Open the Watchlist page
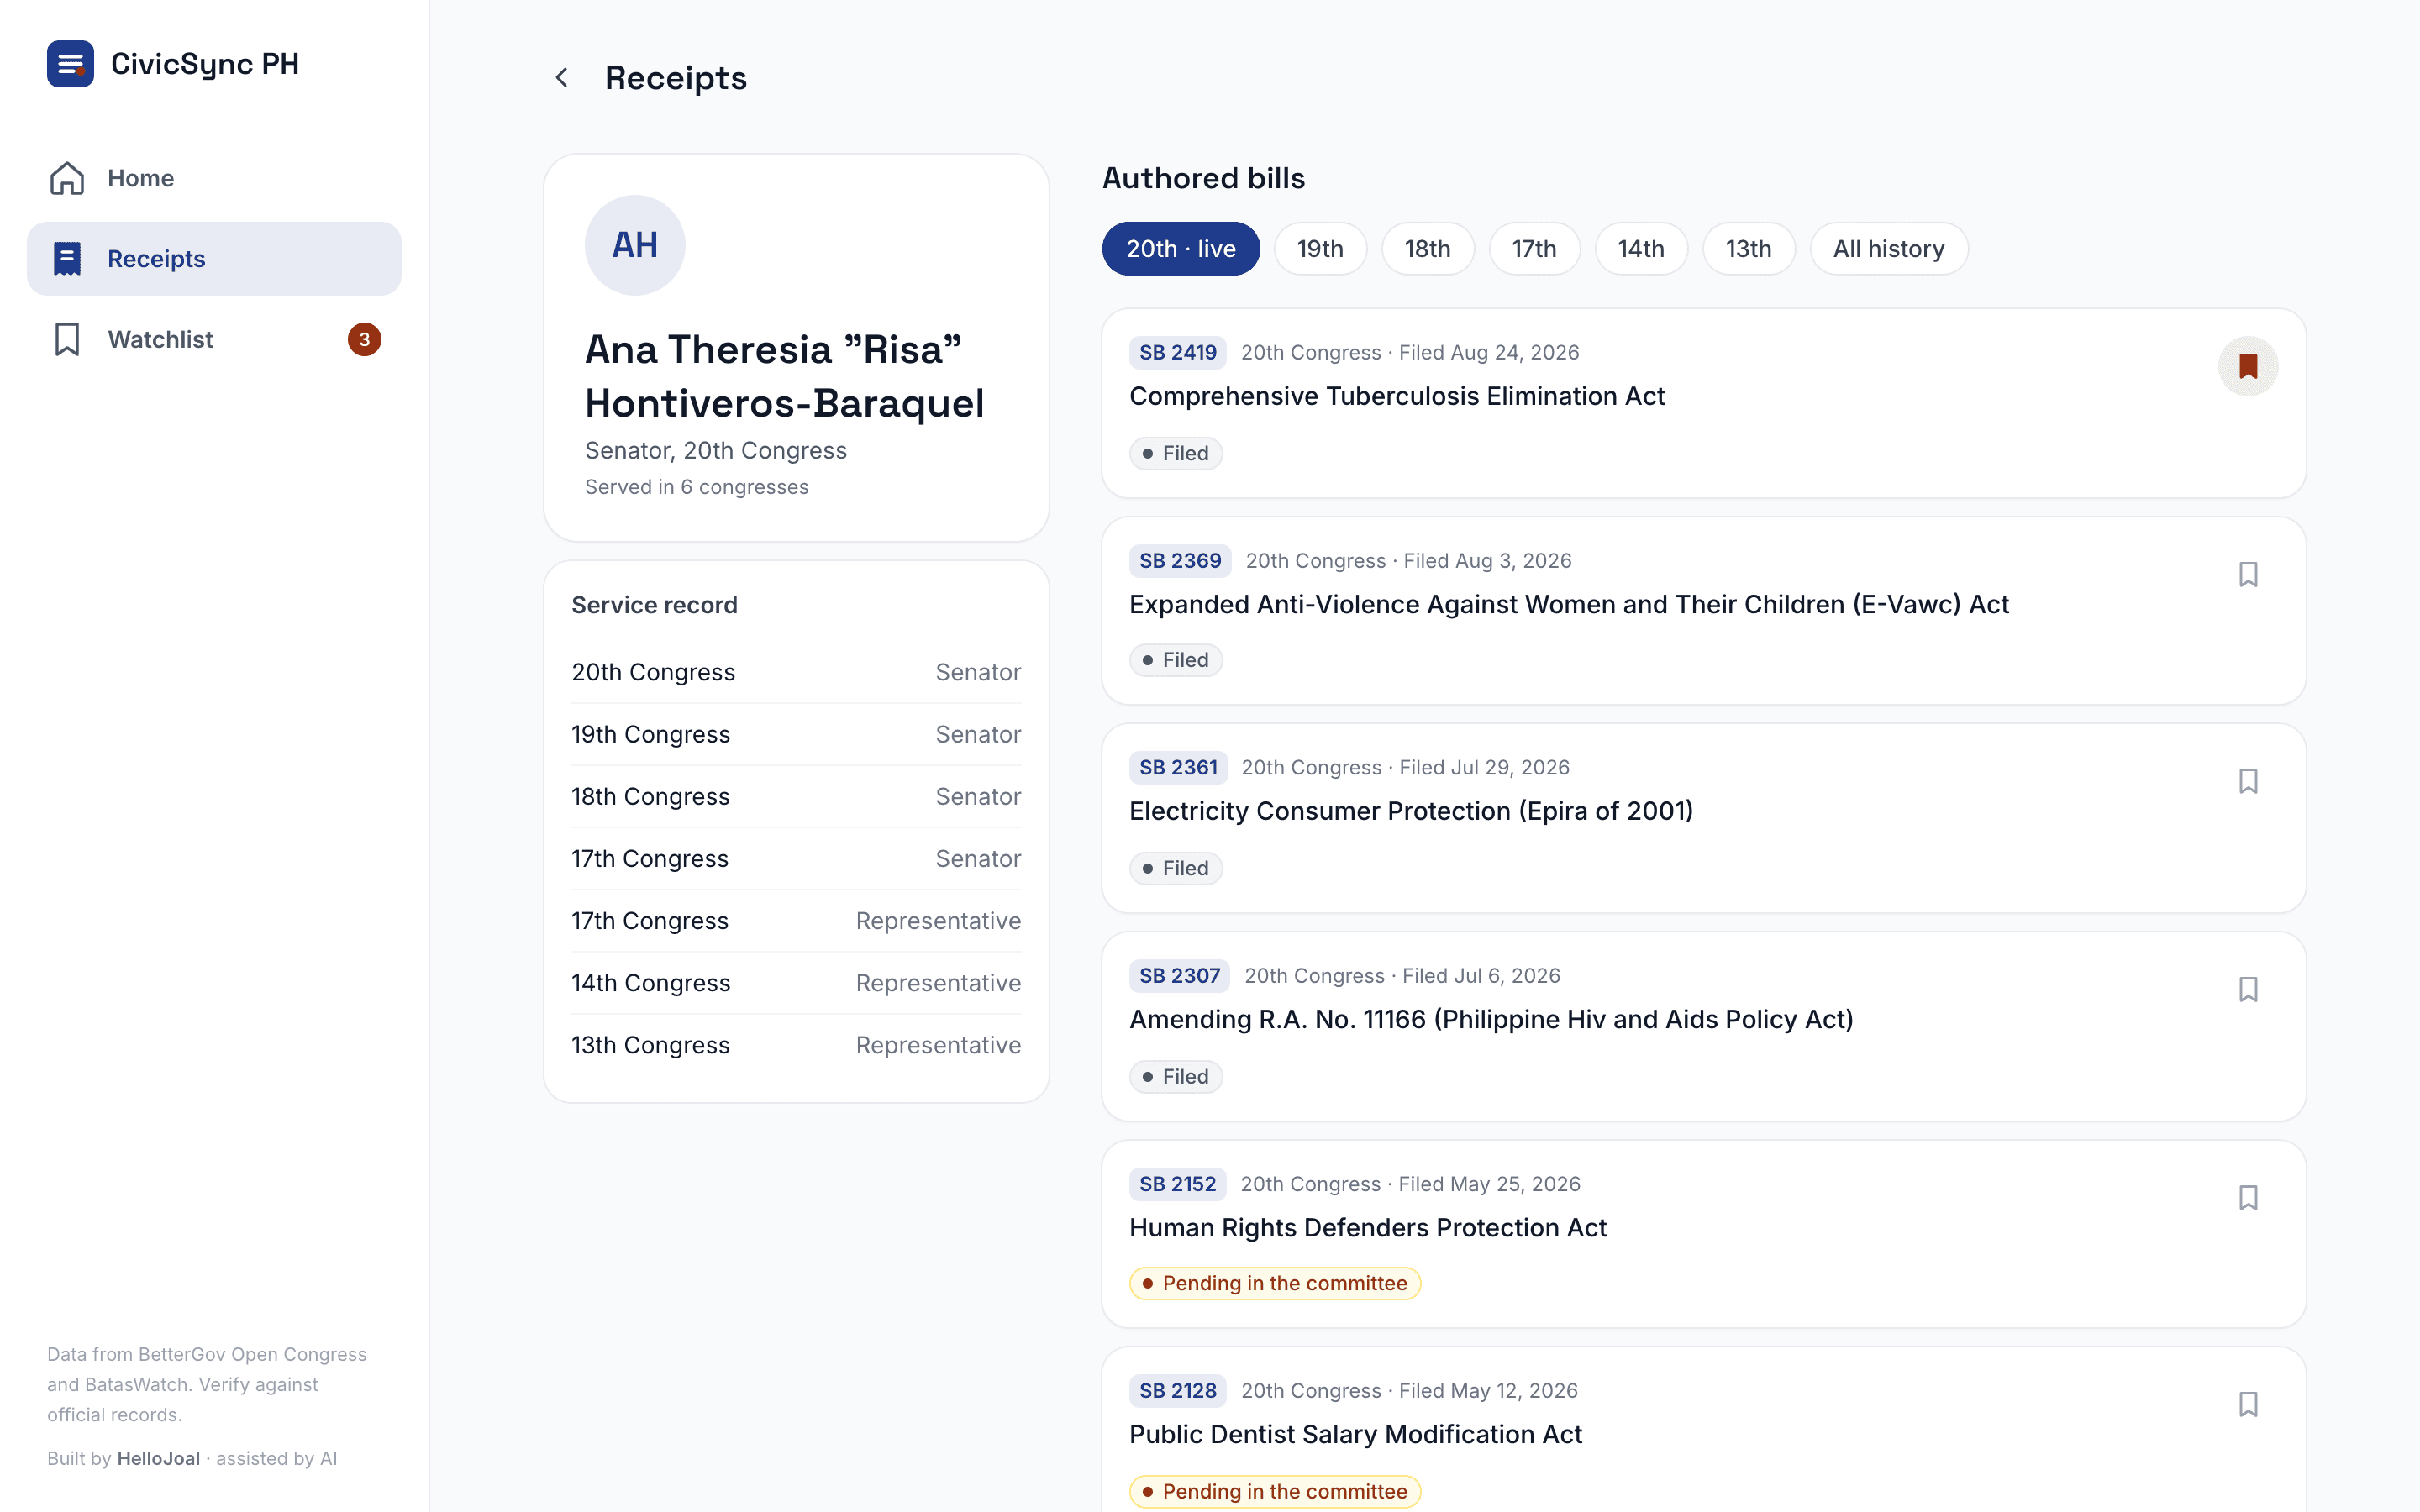 tap(214, 339)
